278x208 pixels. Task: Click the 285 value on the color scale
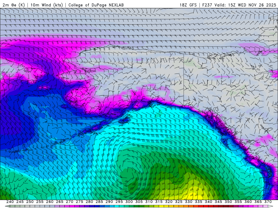pos(99,202)
